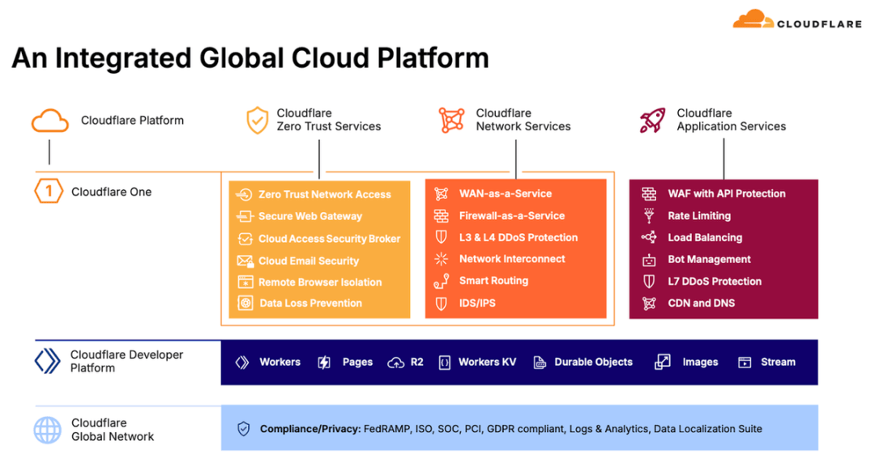Click the Remote Browser Isolation icon
The height and width of the screenshot is (454, 875).
245,282
